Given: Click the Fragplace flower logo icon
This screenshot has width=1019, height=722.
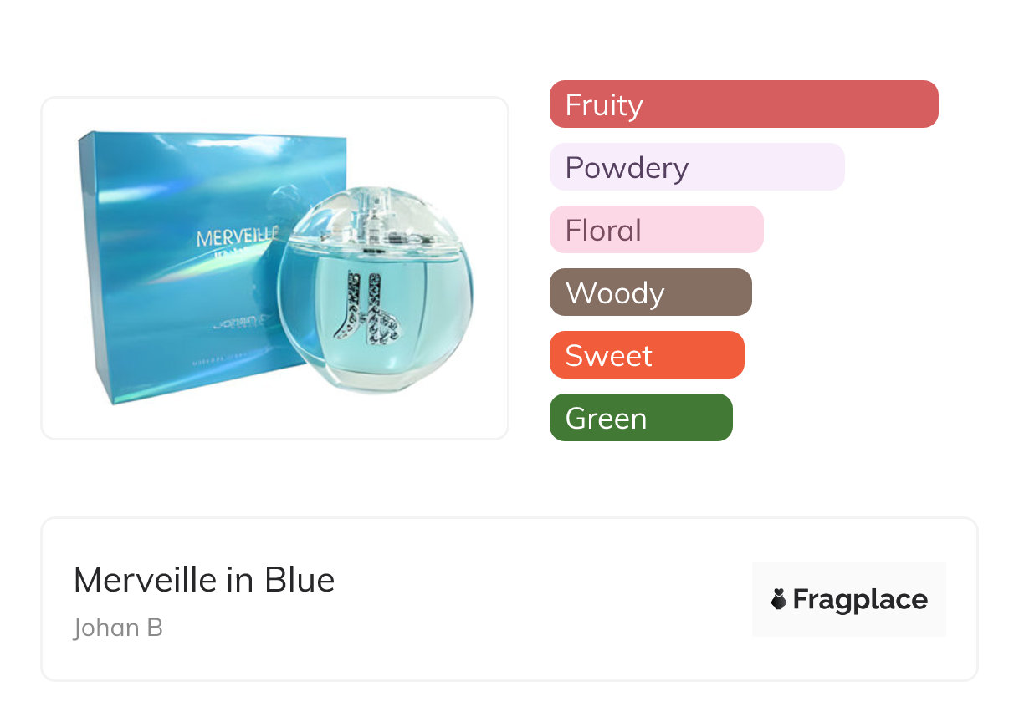Looking at the screenshot, I should click(x=779, y=599).
